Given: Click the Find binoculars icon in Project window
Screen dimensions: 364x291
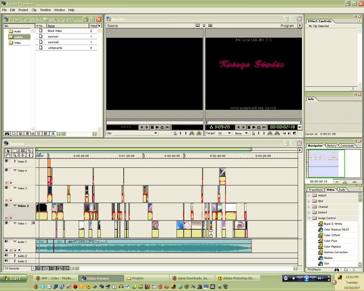Looking at the screenshot, I should [x=7, y=133].
